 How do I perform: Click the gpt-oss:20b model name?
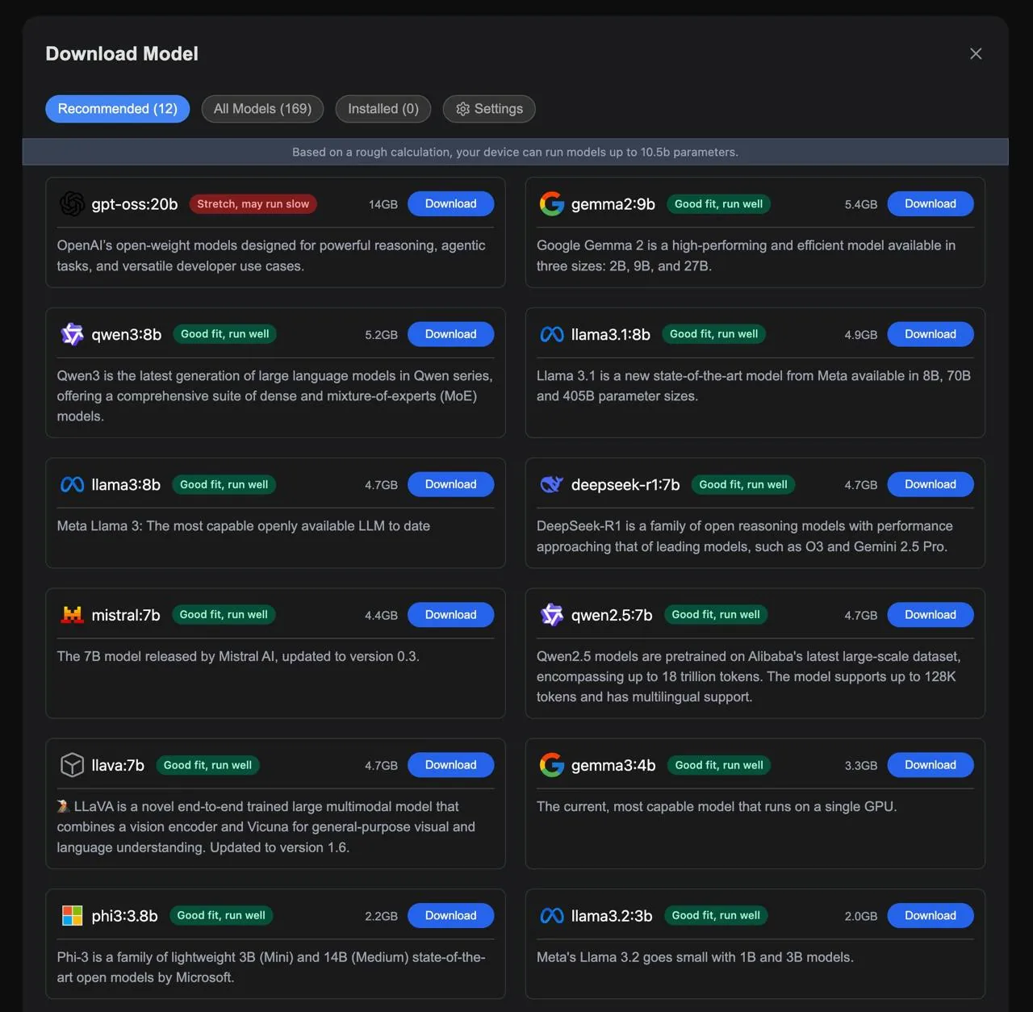pyautogui.click(x=135, y=204)
